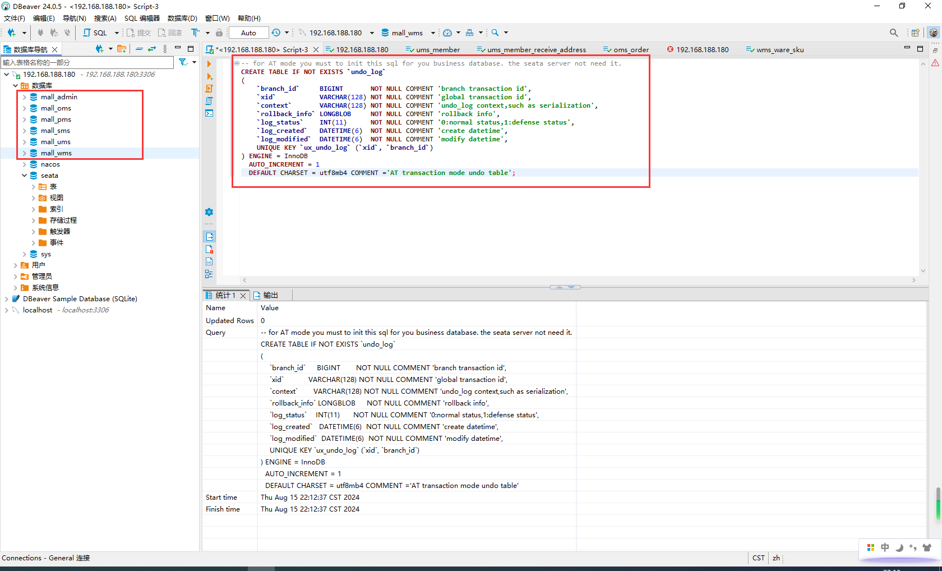
Task: Click the Disconnect icon in main toolbar
Action: click(67, 33)
